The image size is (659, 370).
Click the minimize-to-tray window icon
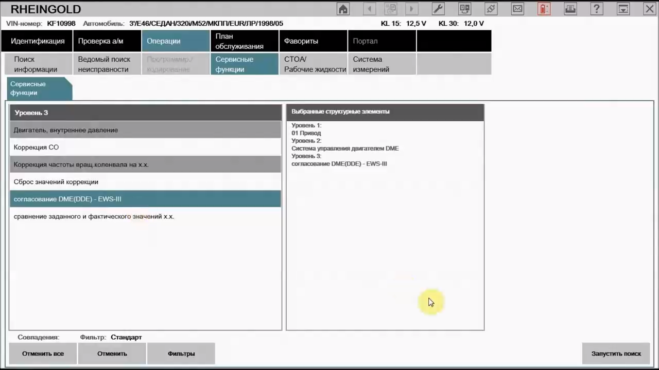[623, 9]
